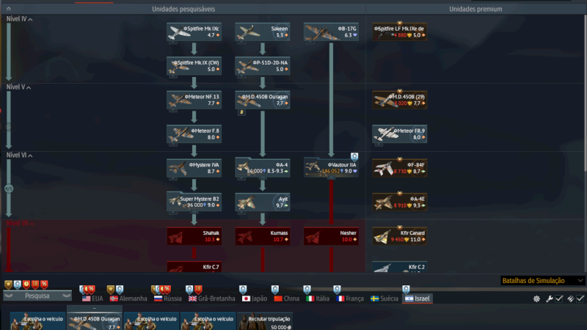587x330 pixels.
Task: Click the gold shield badge above Alemanha
Action: pyautogui.click(x=111, y=290)
